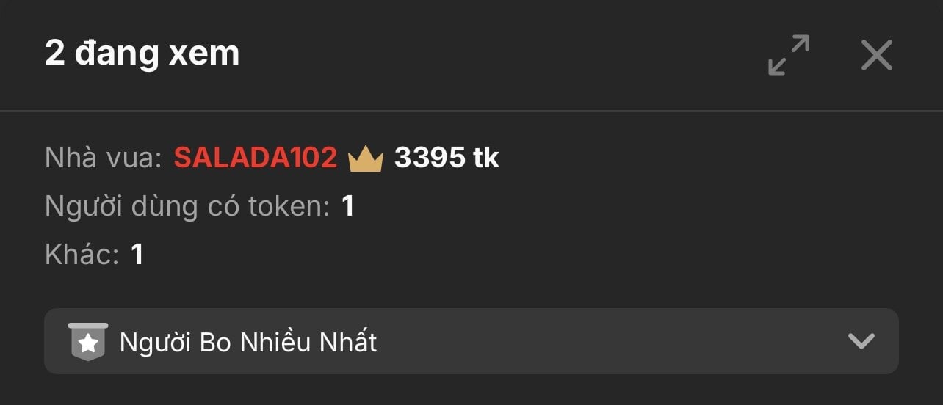Click the Người Bo Nhiều Nhất label text
The height and width of the screenshot is (405, 943).
(248, 342)
